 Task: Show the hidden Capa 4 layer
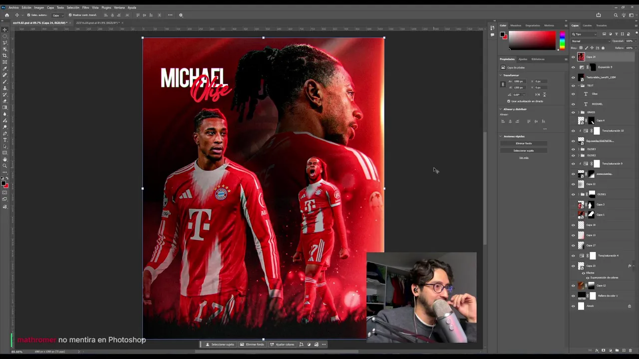tap(573, 121)
